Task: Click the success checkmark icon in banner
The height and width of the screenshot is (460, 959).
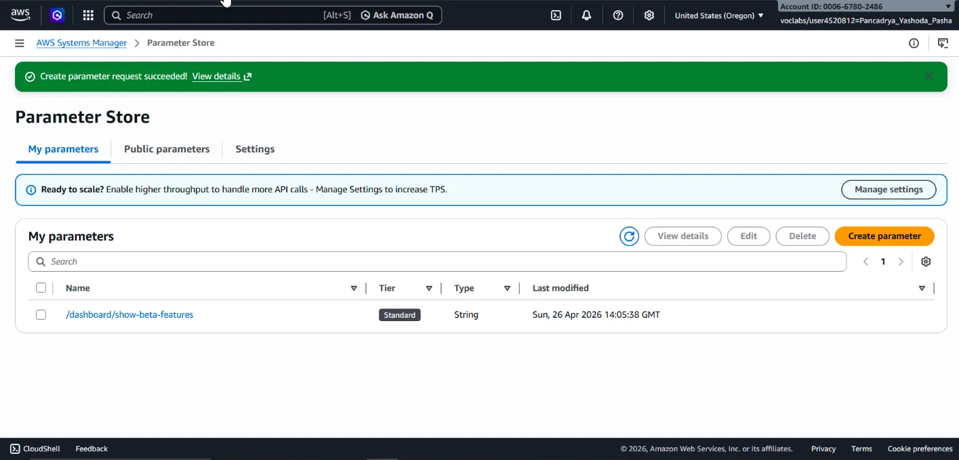Action: click(x=30, y=77)
